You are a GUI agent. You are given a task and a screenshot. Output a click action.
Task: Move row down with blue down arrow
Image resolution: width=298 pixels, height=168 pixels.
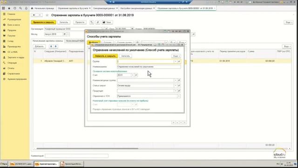click(x=55, y=46)
